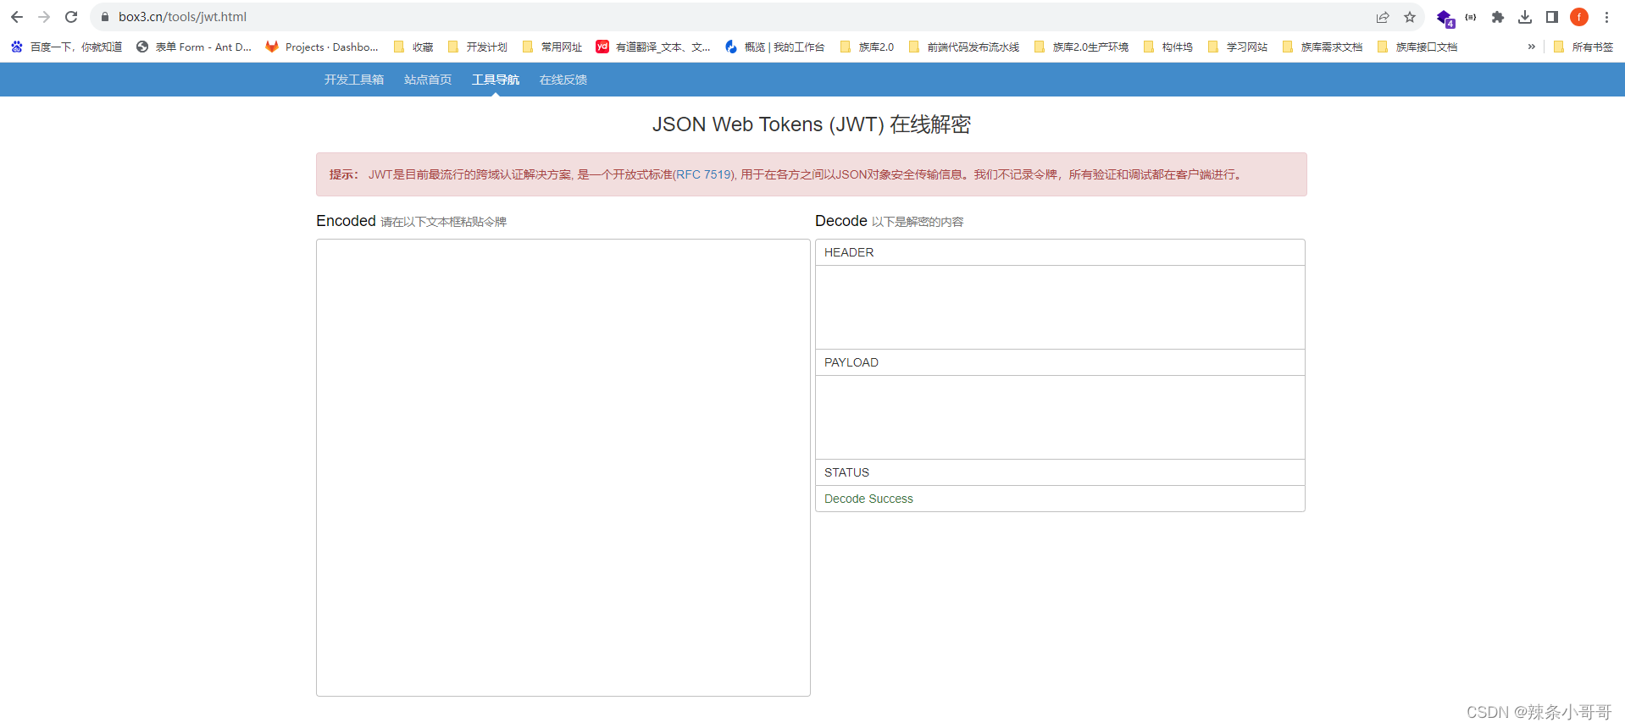Open the 有道翻译_文本 bookmark
This screenshot has height=728, width=1625.
point(653,47)
